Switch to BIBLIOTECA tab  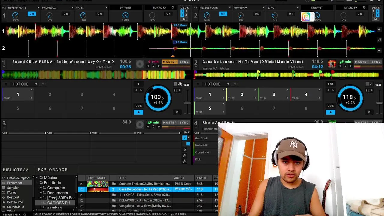[x=16, y=170]
